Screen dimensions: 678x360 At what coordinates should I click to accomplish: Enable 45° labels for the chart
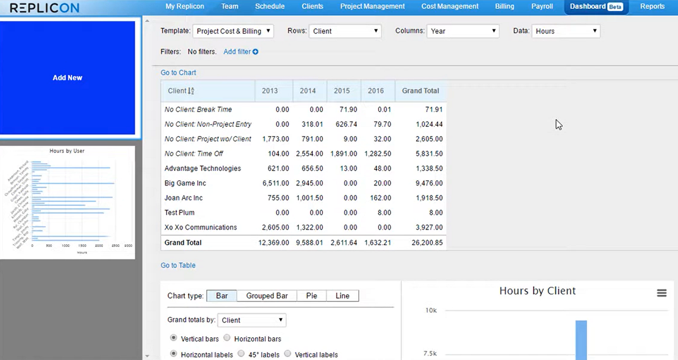click(x=241, y=354)
